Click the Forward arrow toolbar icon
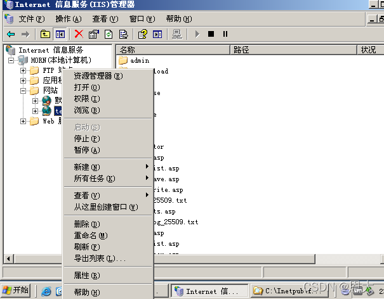The image size is (384, 299). (25, 34)
